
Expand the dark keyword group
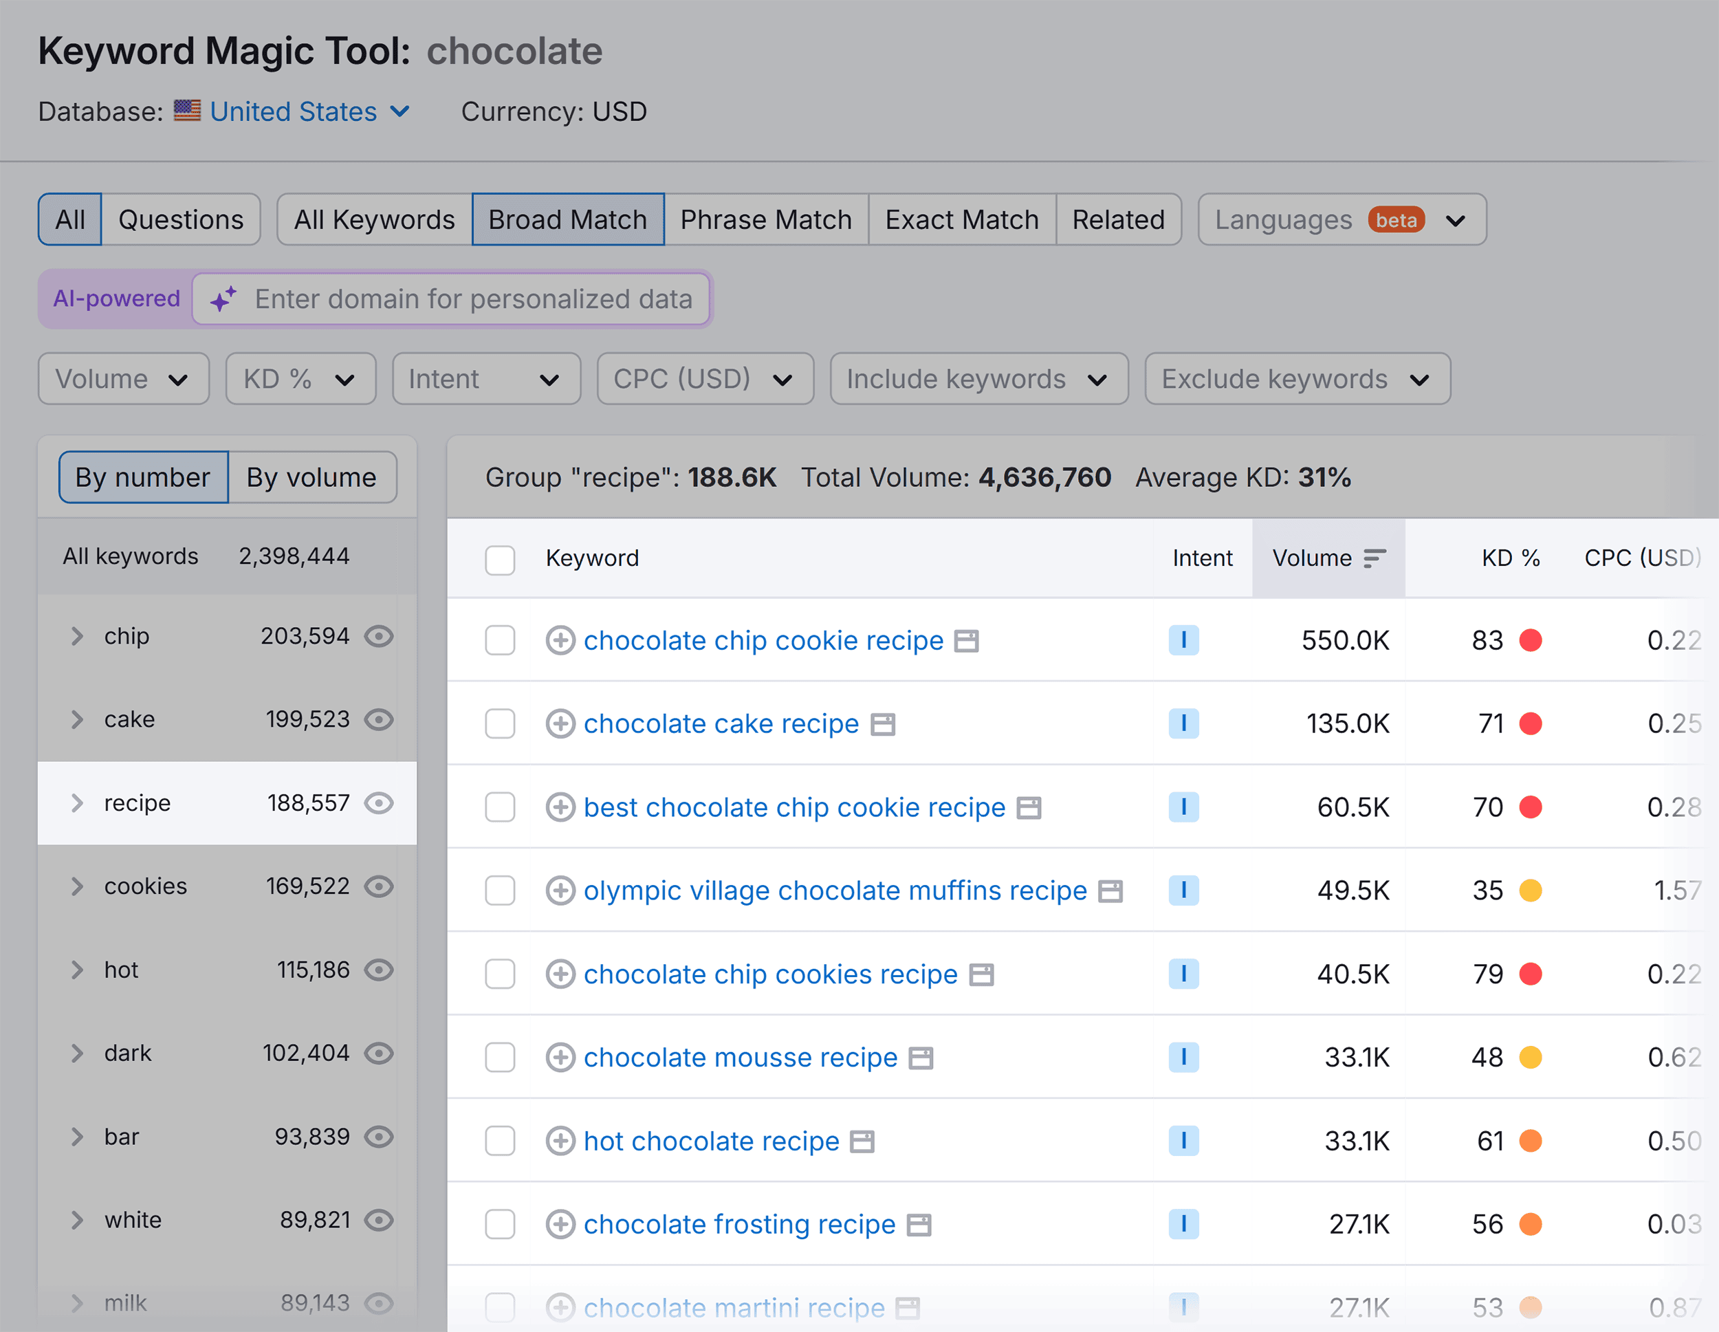click(x=77, y=1054)
